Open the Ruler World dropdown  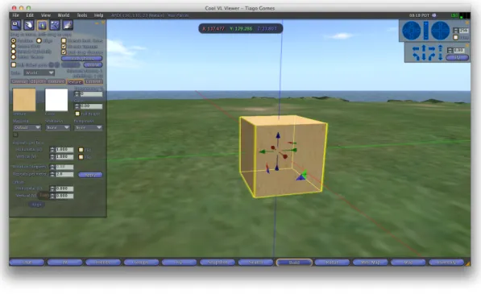(39, 72)
